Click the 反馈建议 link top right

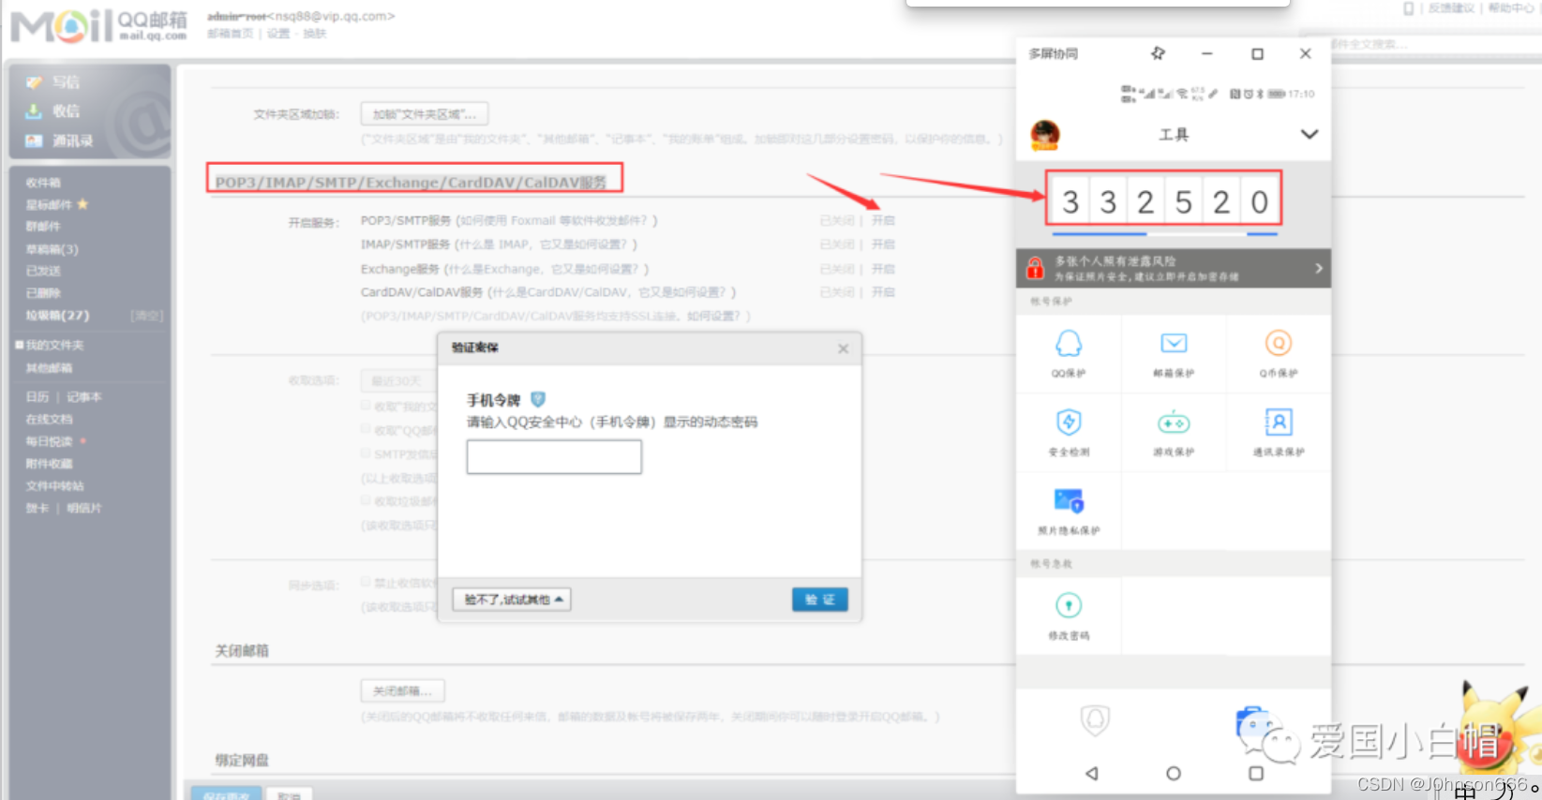point(1451,8)
